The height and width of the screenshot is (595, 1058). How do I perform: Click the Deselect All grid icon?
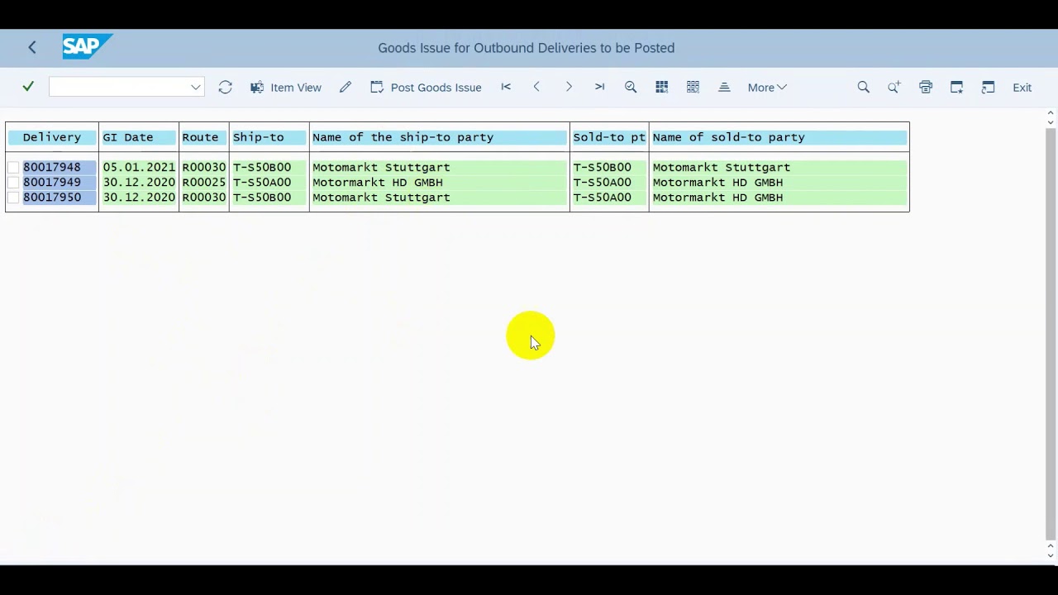tap(693, 87)
